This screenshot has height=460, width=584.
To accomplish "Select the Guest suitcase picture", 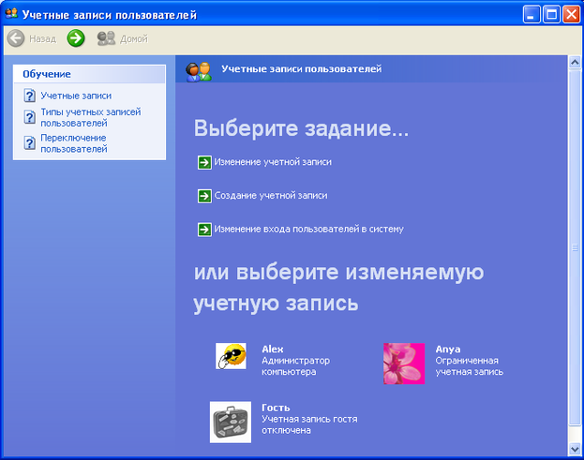I will click(231, 422).
